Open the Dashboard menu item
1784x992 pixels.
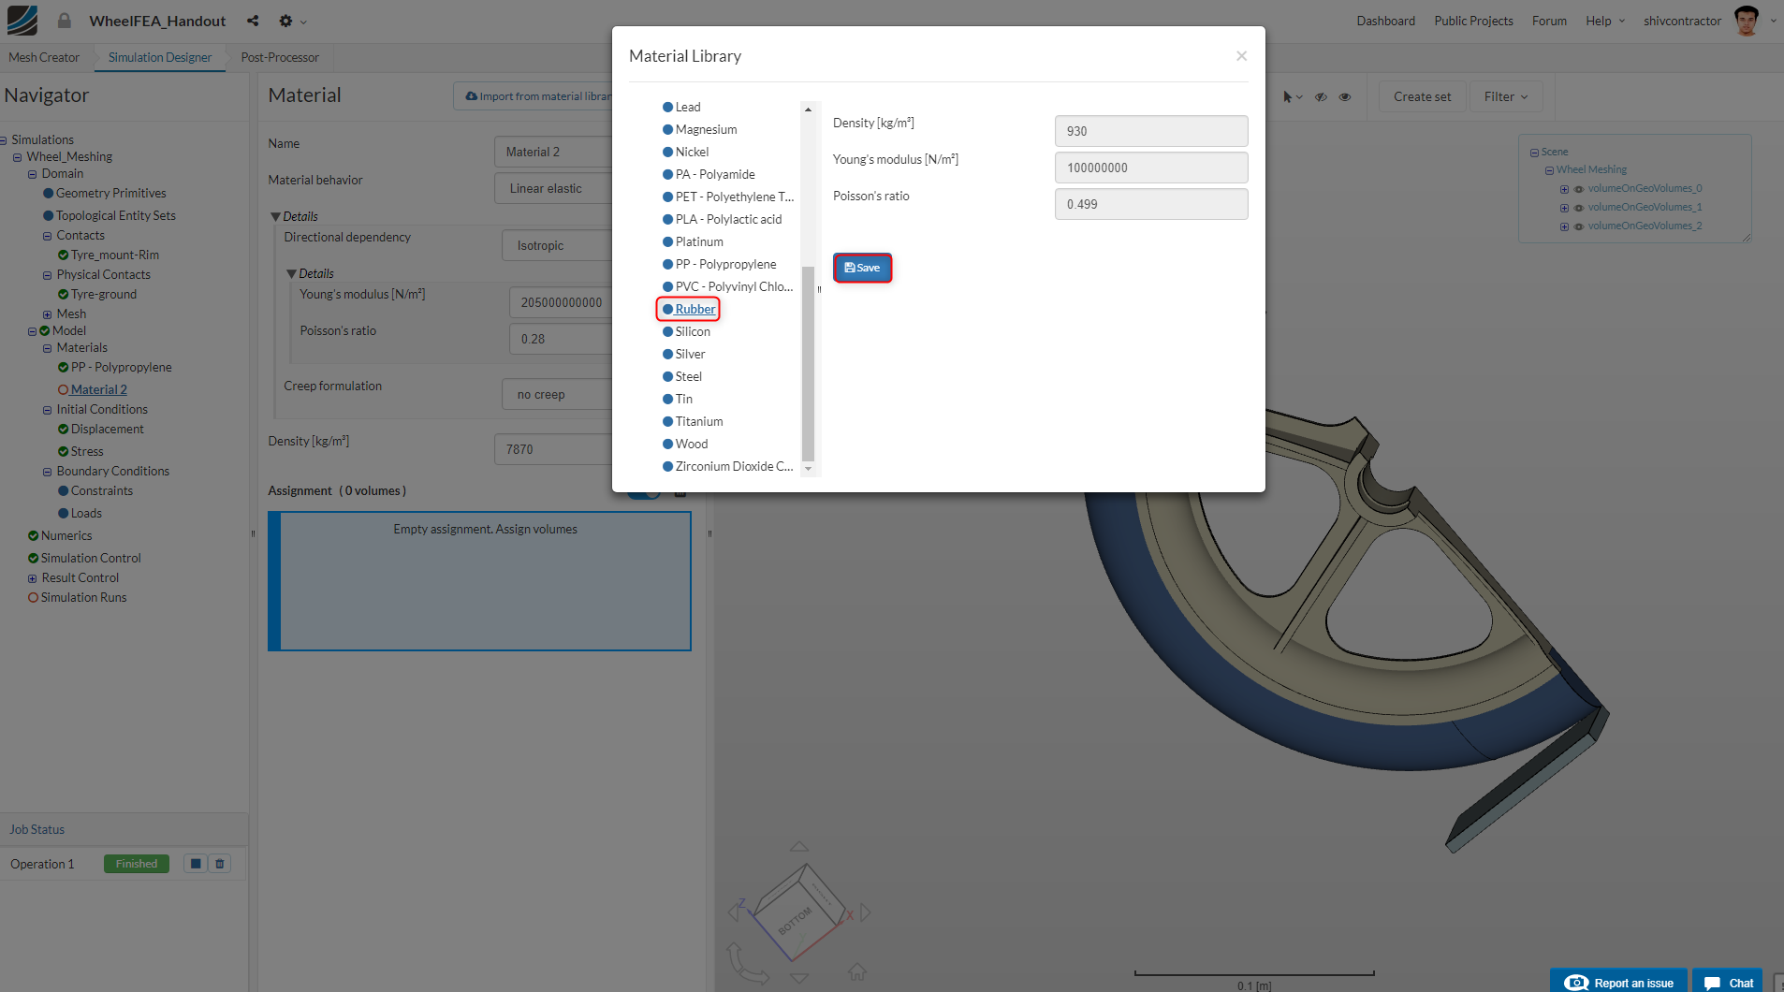[1385, 21]
